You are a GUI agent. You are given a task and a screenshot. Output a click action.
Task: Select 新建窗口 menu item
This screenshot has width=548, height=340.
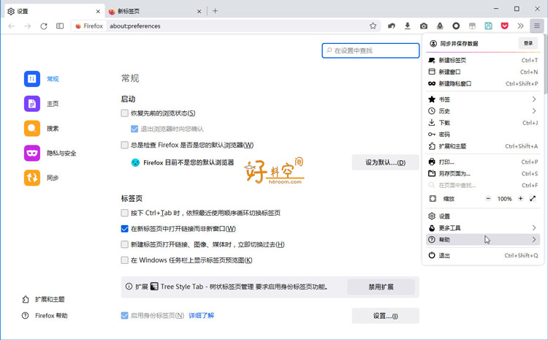[x=483, y=72]
